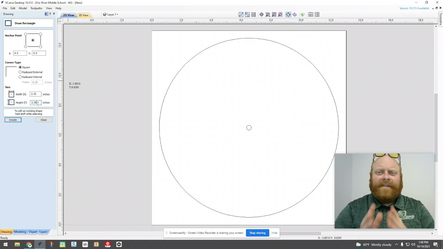443x249 pixels.
Task: Click the tile windows vertically icon
Action: click(317, 15)
